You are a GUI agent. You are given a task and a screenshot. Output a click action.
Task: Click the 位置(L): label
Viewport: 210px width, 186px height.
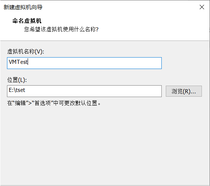coord(17,80)
